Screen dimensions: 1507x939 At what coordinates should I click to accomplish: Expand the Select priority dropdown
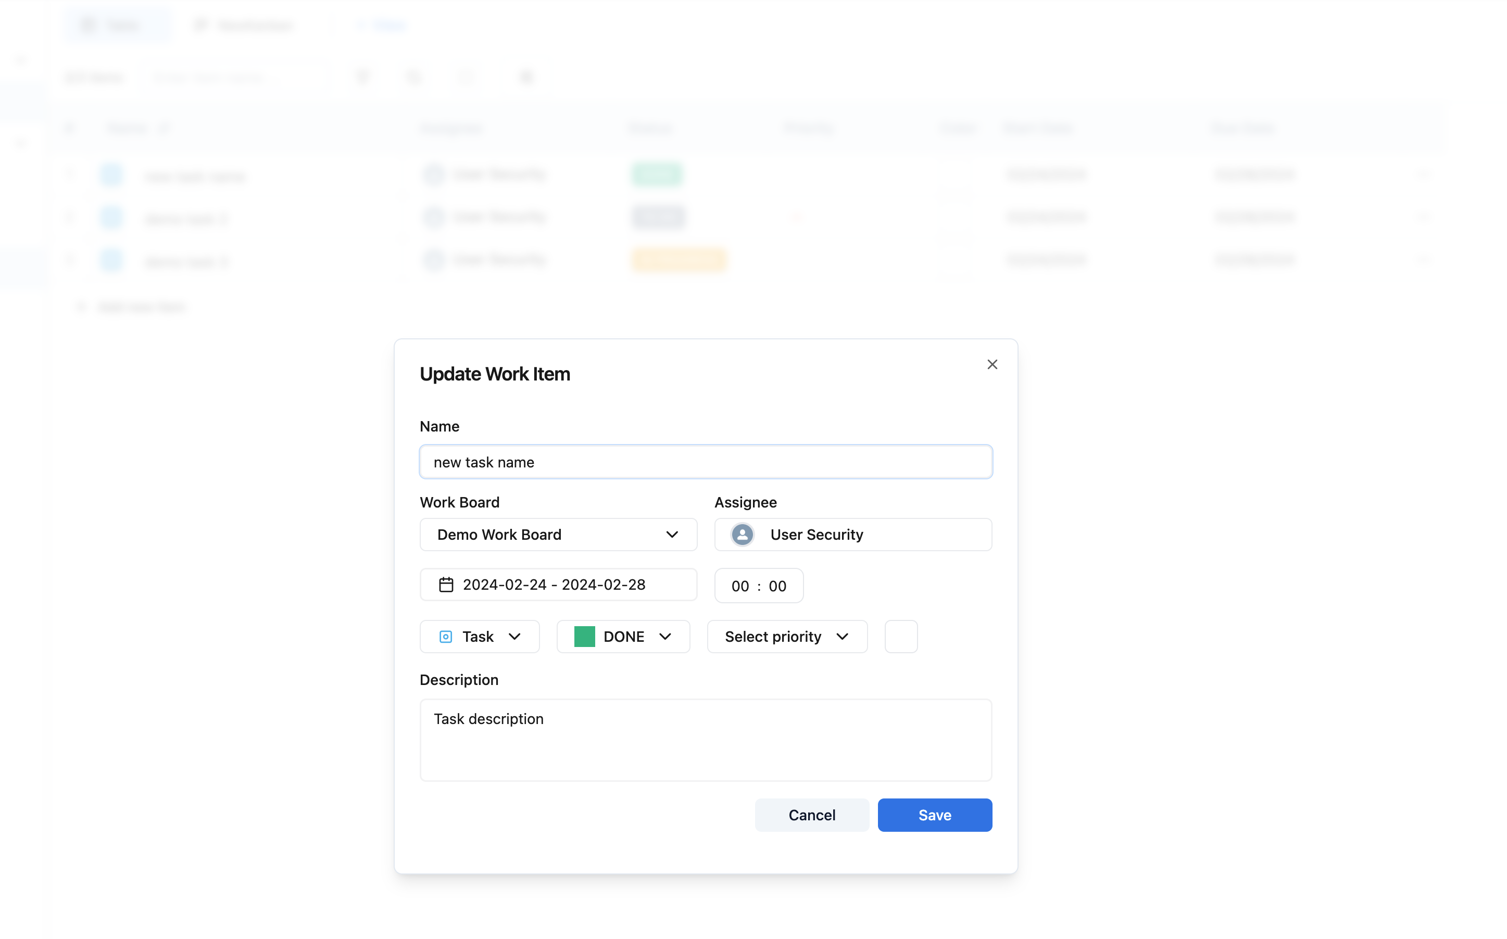point(786,637)
